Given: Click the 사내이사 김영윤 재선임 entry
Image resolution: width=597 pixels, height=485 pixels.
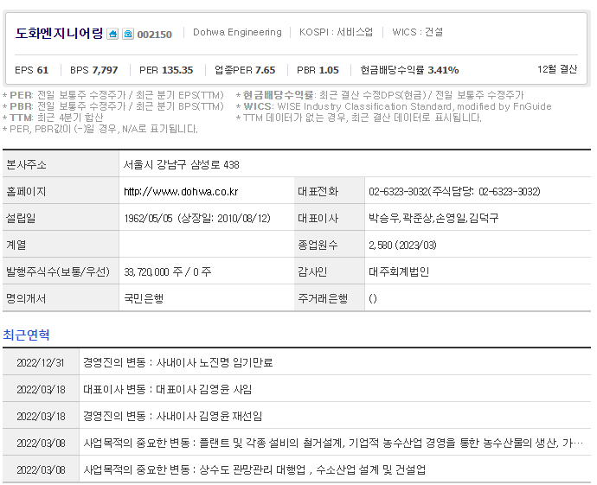Looking at the screenshot, I should coord(173,416).
